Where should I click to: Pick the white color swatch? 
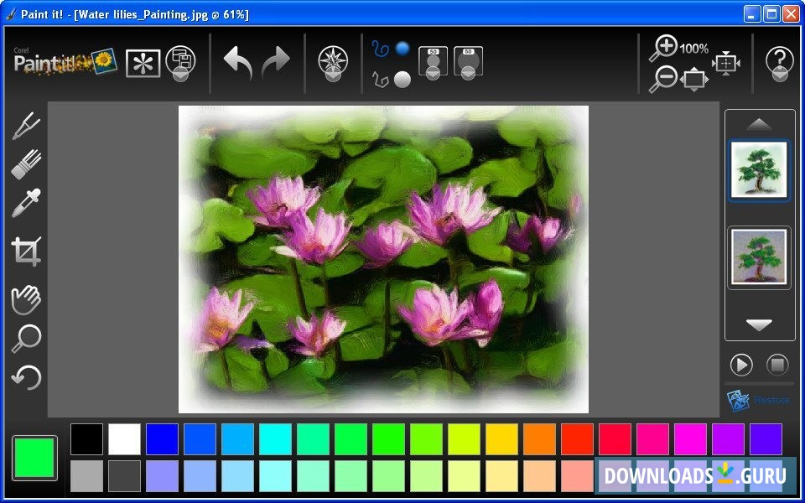point(124,438)
